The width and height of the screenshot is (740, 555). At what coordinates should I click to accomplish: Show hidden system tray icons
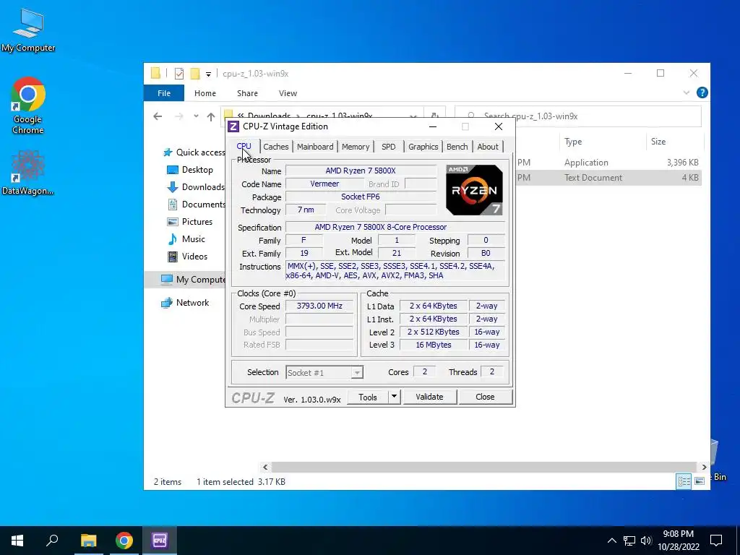tap(611, 541)
